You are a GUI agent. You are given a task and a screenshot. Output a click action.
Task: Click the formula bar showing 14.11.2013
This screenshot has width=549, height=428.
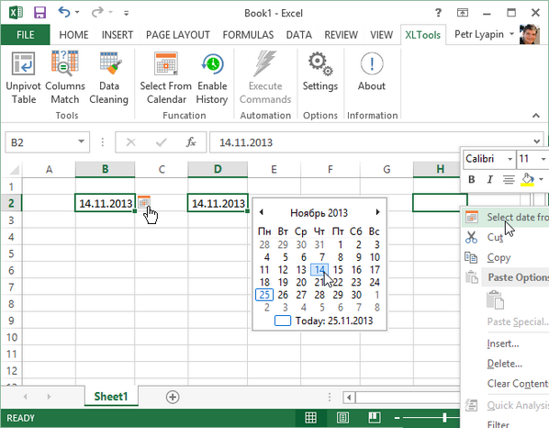click(x=376, y=142)
